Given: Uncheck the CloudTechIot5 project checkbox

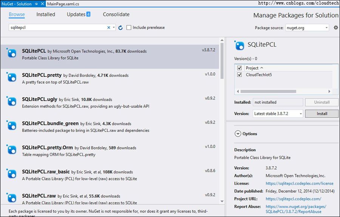Looking at the screenshot, I should (240, 75).
